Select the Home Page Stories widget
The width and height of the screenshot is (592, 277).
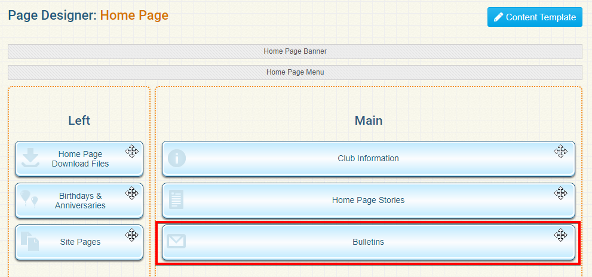tap(368, 201)
